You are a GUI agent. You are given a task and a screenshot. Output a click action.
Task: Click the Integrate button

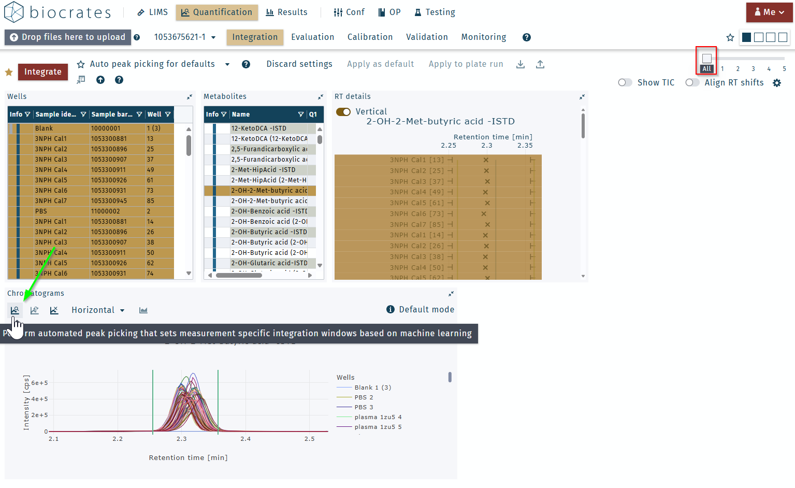[43, 72]
